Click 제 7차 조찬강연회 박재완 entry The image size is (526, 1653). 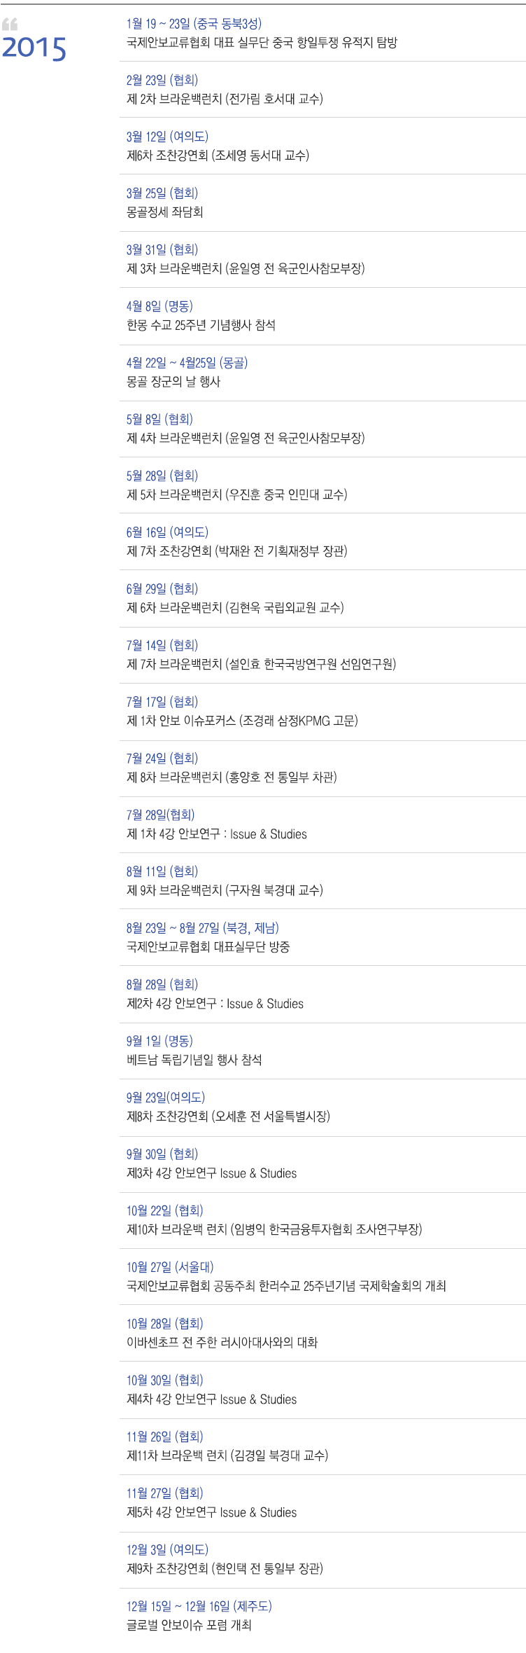[x=237, y=551]
